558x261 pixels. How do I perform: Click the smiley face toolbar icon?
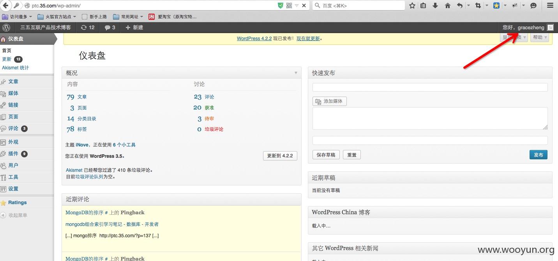533,5
